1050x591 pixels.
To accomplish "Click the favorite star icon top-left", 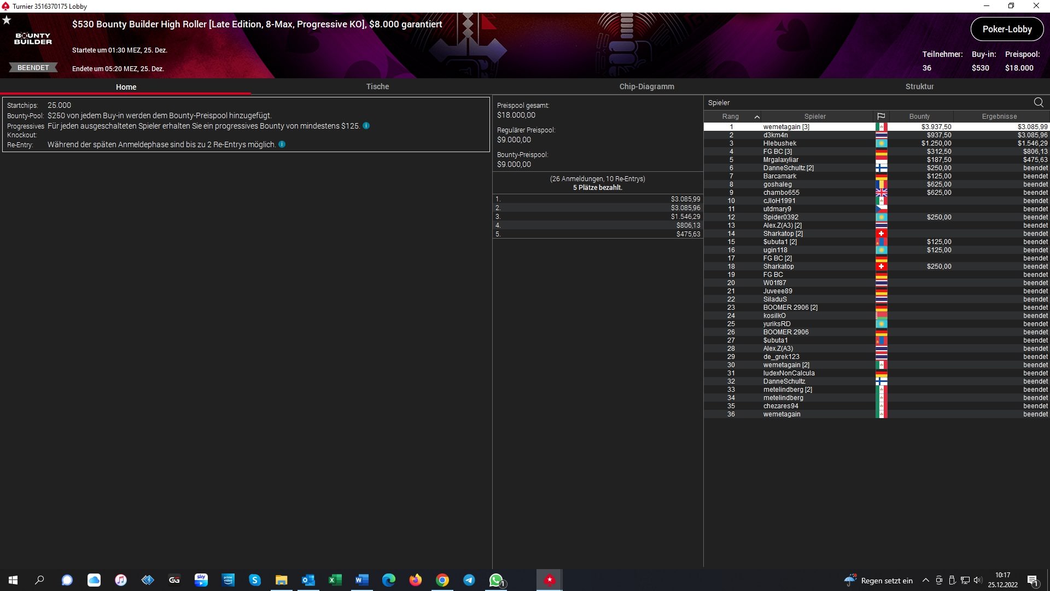I will [7, 20].
